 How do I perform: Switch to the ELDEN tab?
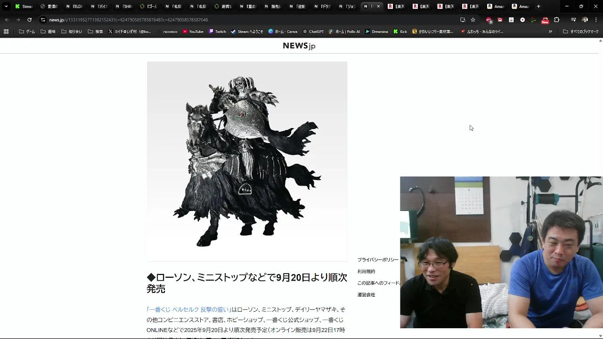click(x=73, y=7)
